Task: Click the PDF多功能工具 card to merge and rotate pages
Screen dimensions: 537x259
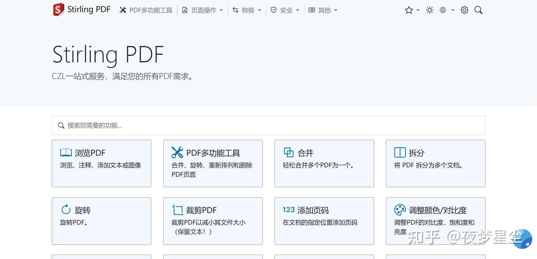Action: (x=213, y=163)
